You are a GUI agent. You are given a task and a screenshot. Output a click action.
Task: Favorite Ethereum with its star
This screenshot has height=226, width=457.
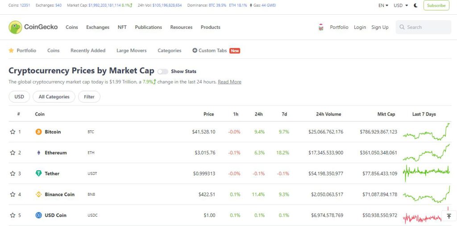click(12, 153)
